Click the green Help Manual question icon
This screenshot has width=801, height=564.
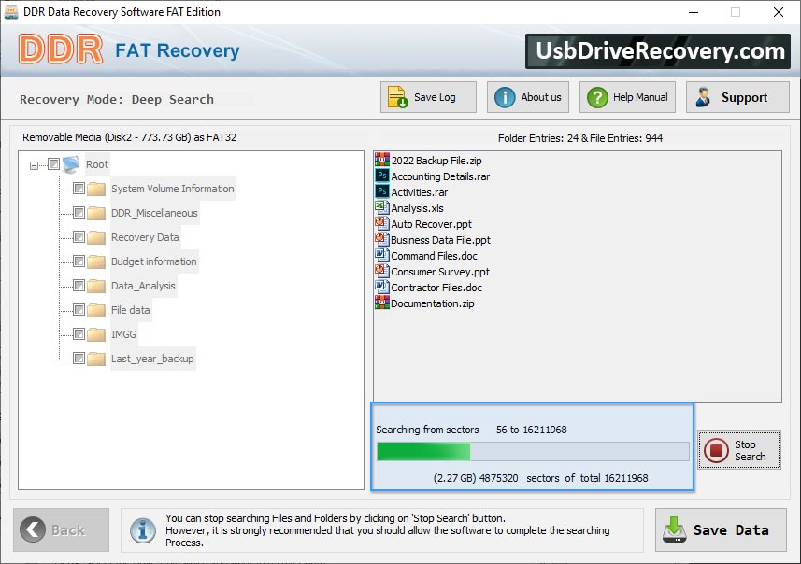(597, 97)
